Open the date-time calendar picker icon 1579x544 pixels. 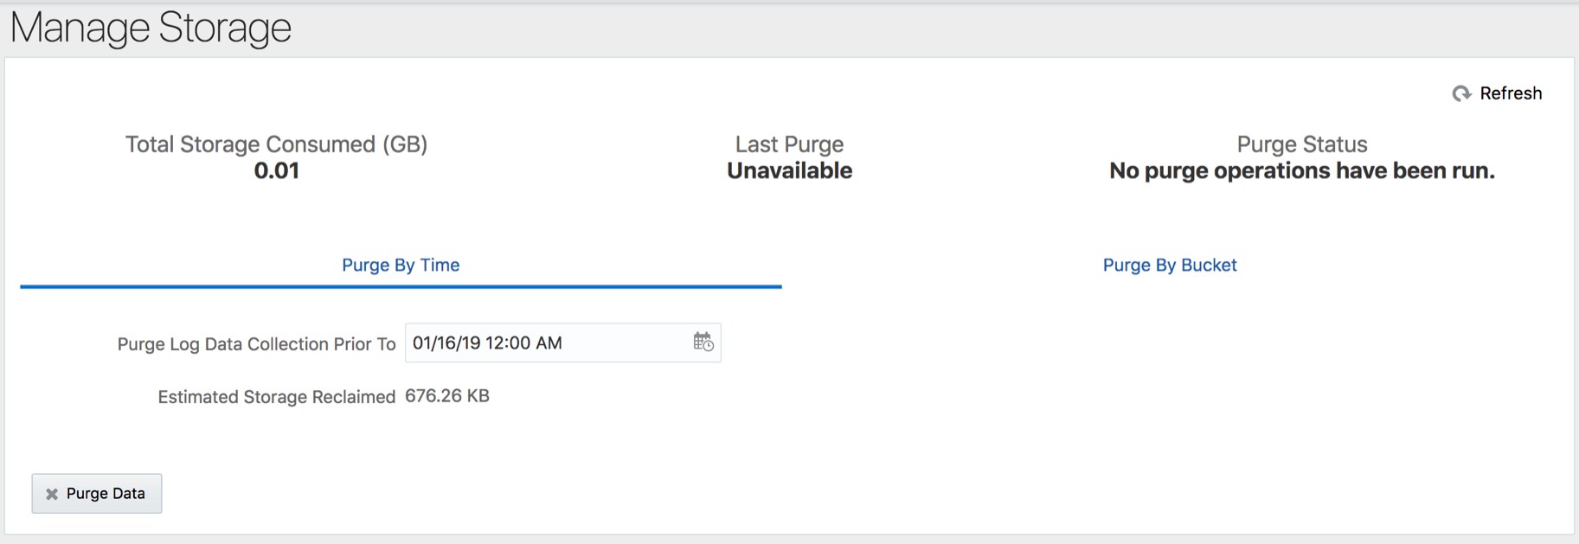(703, 342)
